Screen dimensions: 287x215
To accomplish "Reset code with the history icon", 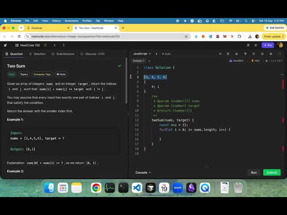I will coord(254,54).
